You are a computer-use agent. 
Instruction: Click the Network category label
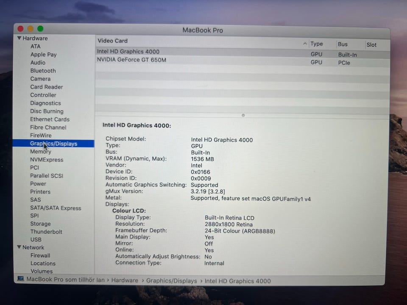pos(33,247)
